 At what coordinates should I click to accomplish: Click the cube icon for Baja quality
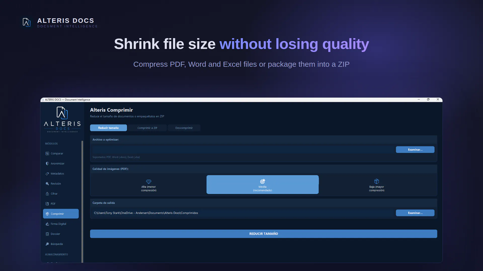377,181
